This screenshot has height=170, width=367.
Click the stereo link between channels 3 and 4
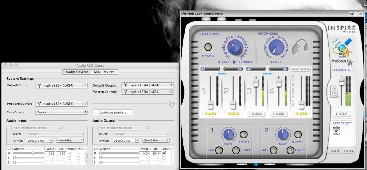267,74
